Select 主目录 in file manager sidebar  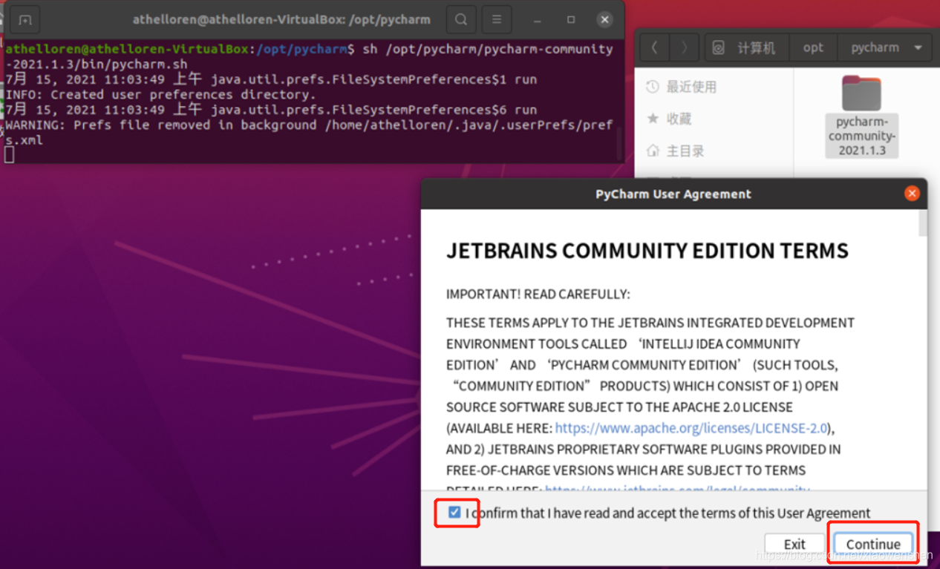click(x=675, y=151)
